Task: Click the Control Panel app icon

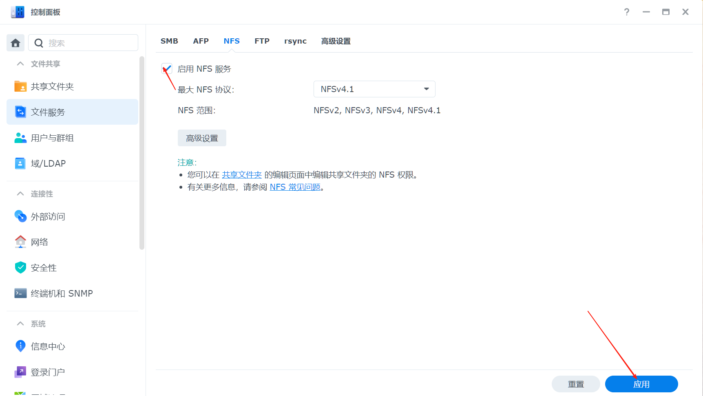Action: (18, 12)
